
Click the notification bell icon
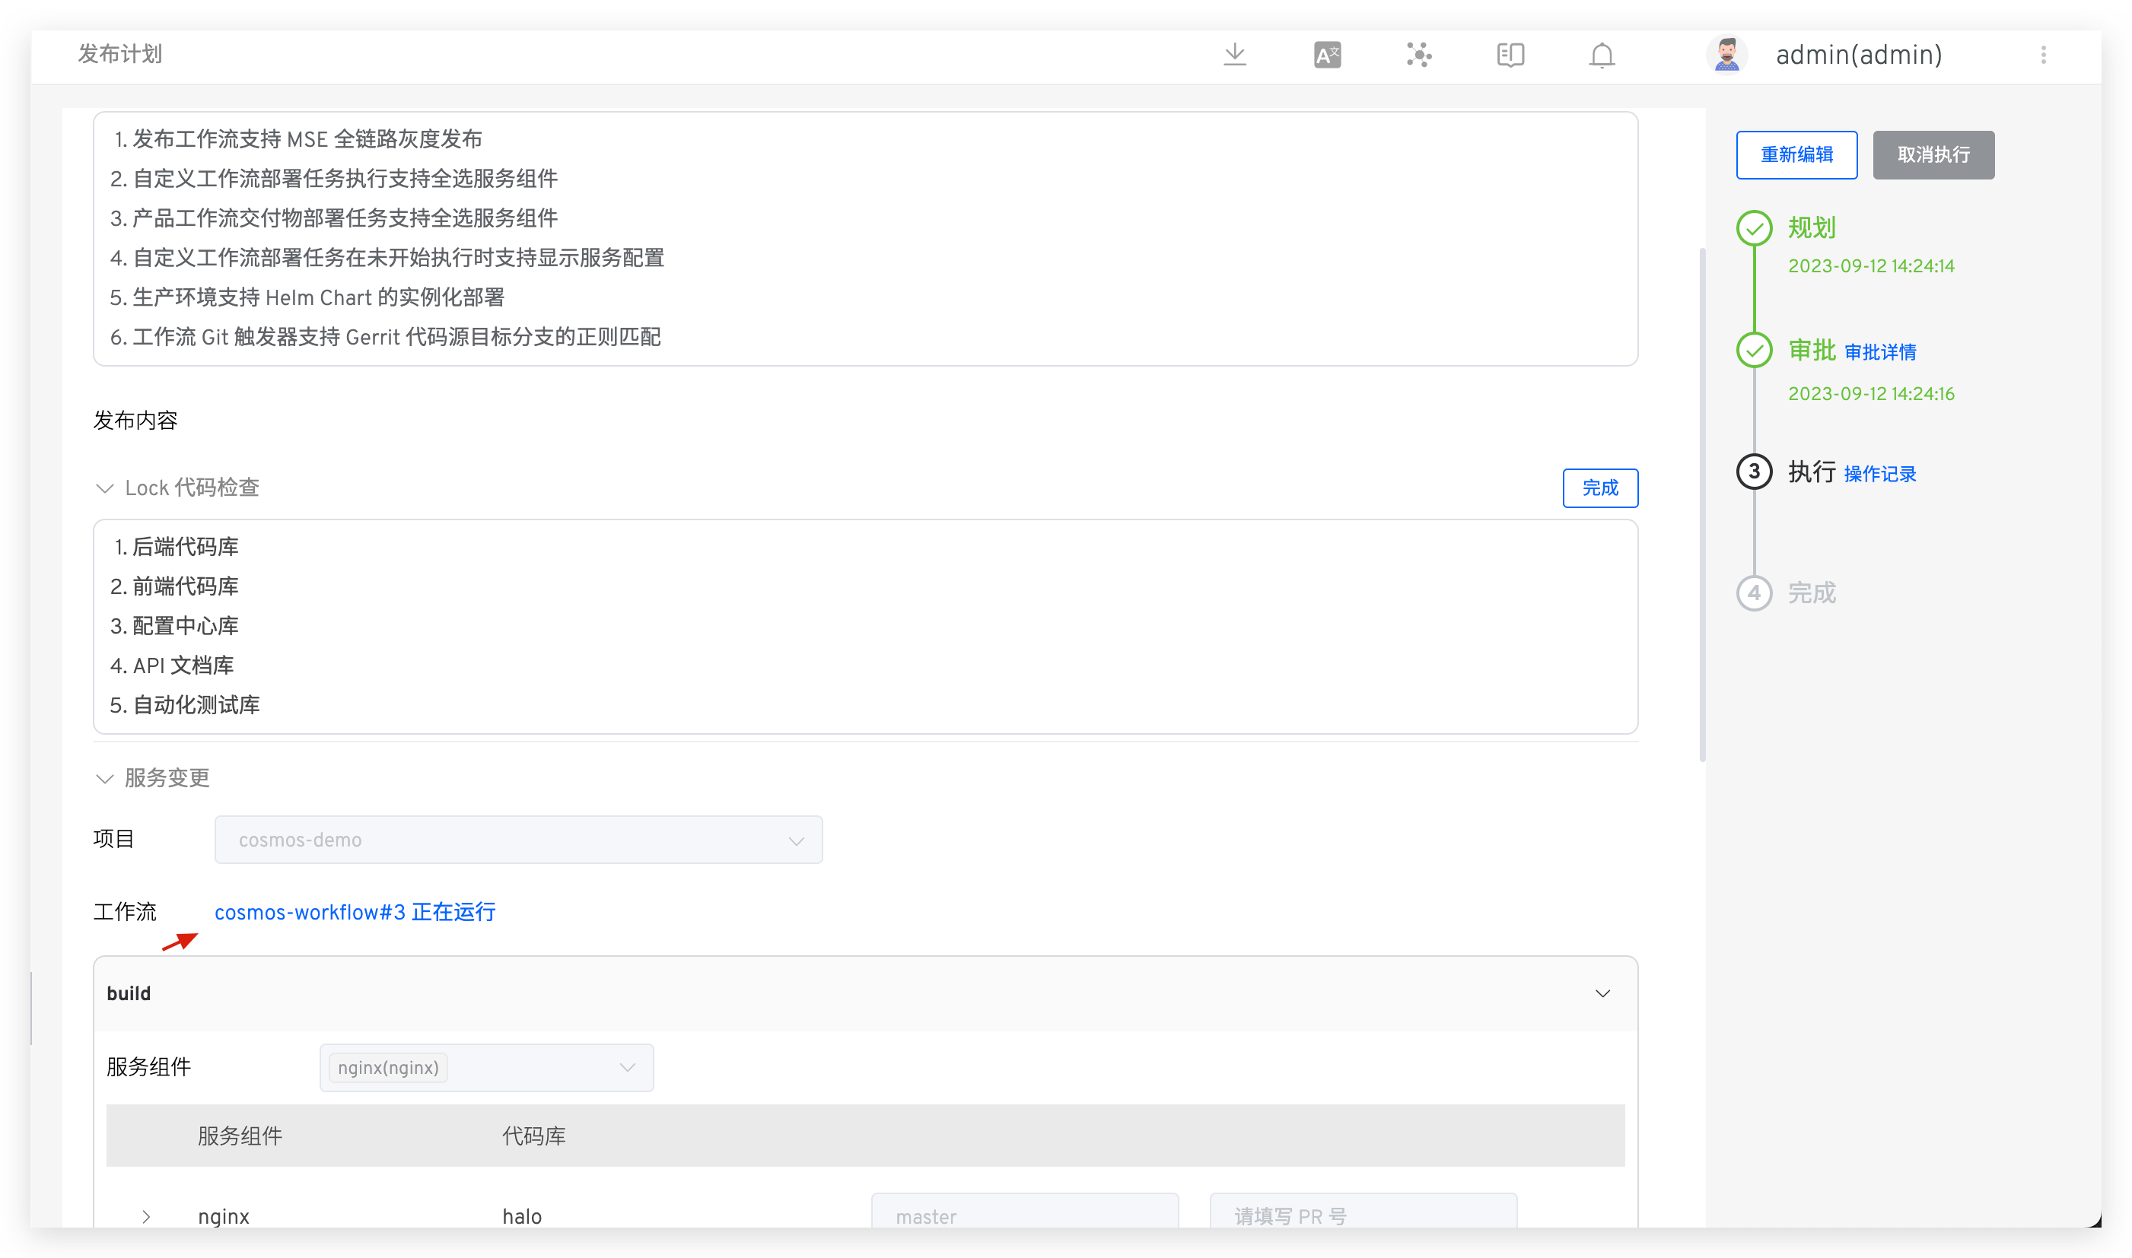pyautogui.click(x=1601, y=55)
